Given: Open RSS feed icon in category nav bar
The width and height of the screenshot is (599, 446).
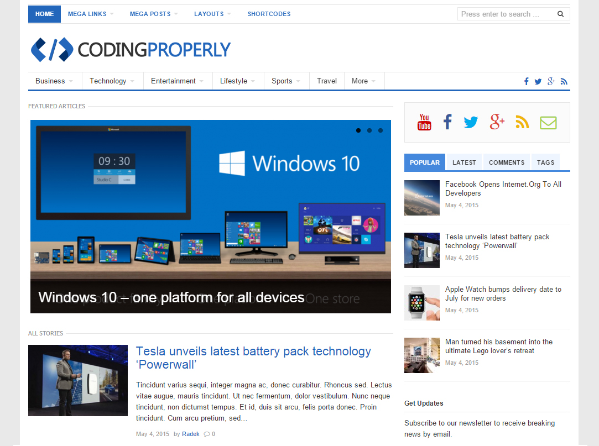Looking at the screenshot, I should pyautogui.click(x=564, y=81).
